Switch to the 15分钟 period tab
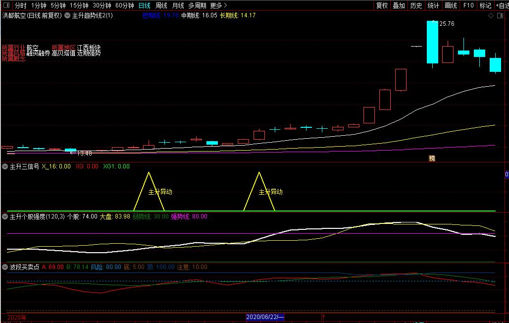 [x=79, y=5]
